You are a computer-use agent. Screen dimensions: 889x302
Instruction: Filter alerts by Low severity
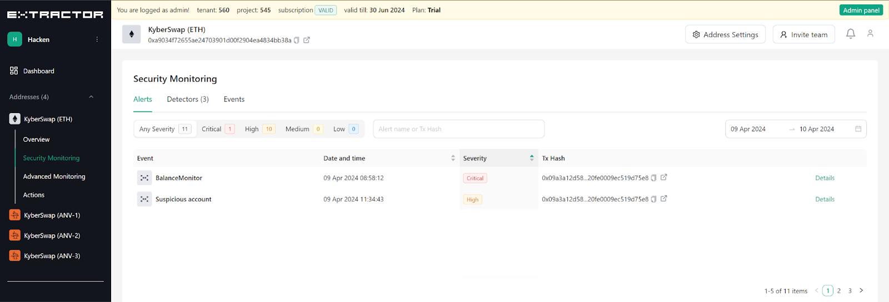346,129
